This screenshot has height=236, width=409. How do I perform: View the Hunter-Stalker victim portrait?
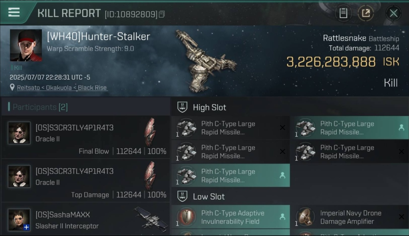tap(26, 45)
